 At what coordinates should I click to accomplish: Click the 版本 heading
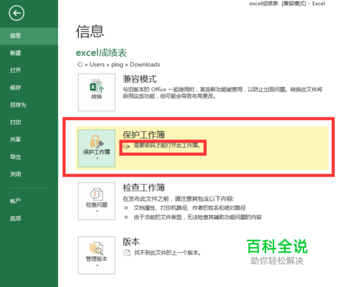tap(131, 242)
